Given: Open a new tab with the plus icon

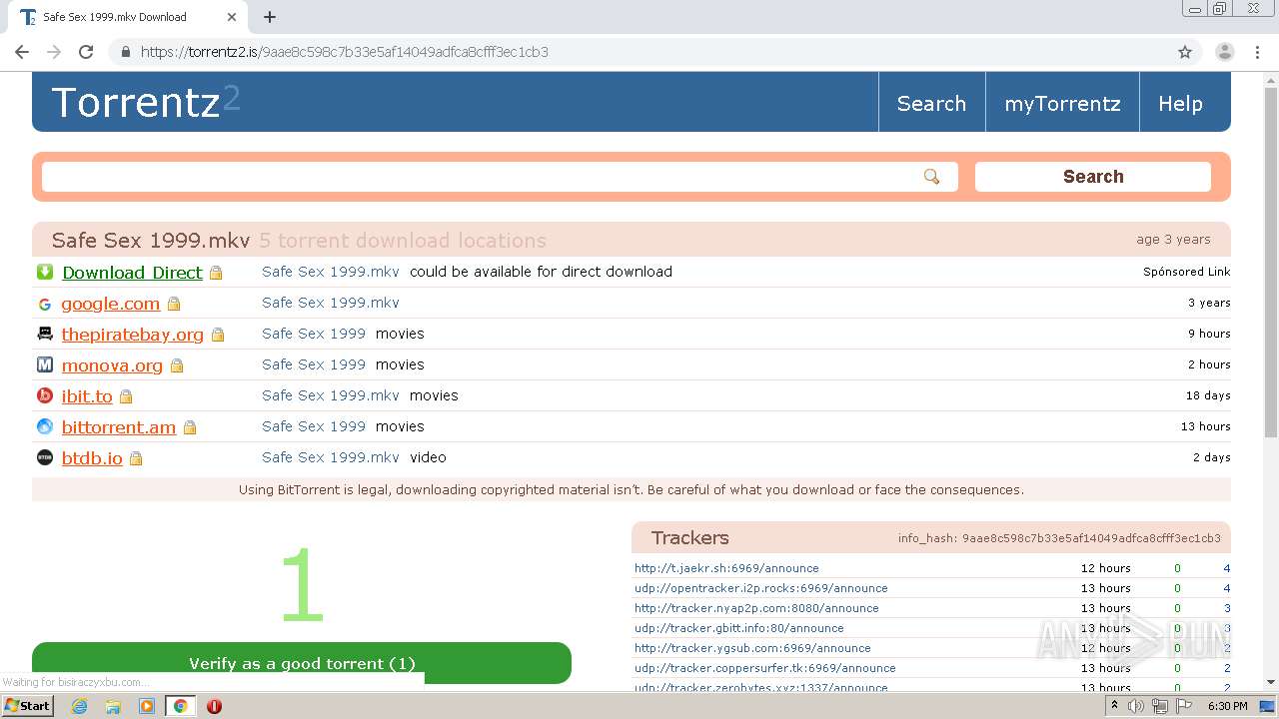Looking at the screenshot, I should click(x=270, y=17).
